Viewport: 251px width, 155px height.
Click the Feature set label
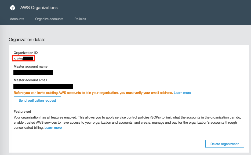click(x=22, y=112)
